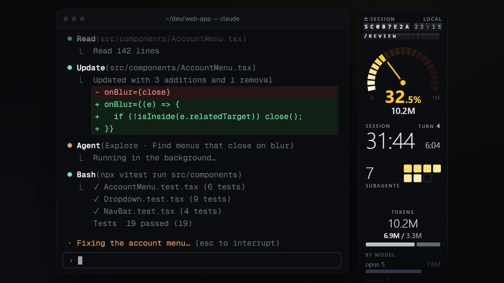Click the turn timer 6:04
Screen dimensions: 504x283
click(432, 145)
